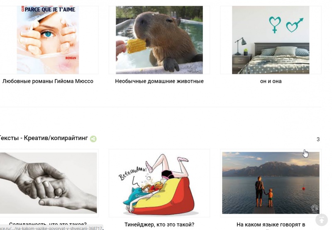Click the male heart symbol above the bed

pos(295,25)
